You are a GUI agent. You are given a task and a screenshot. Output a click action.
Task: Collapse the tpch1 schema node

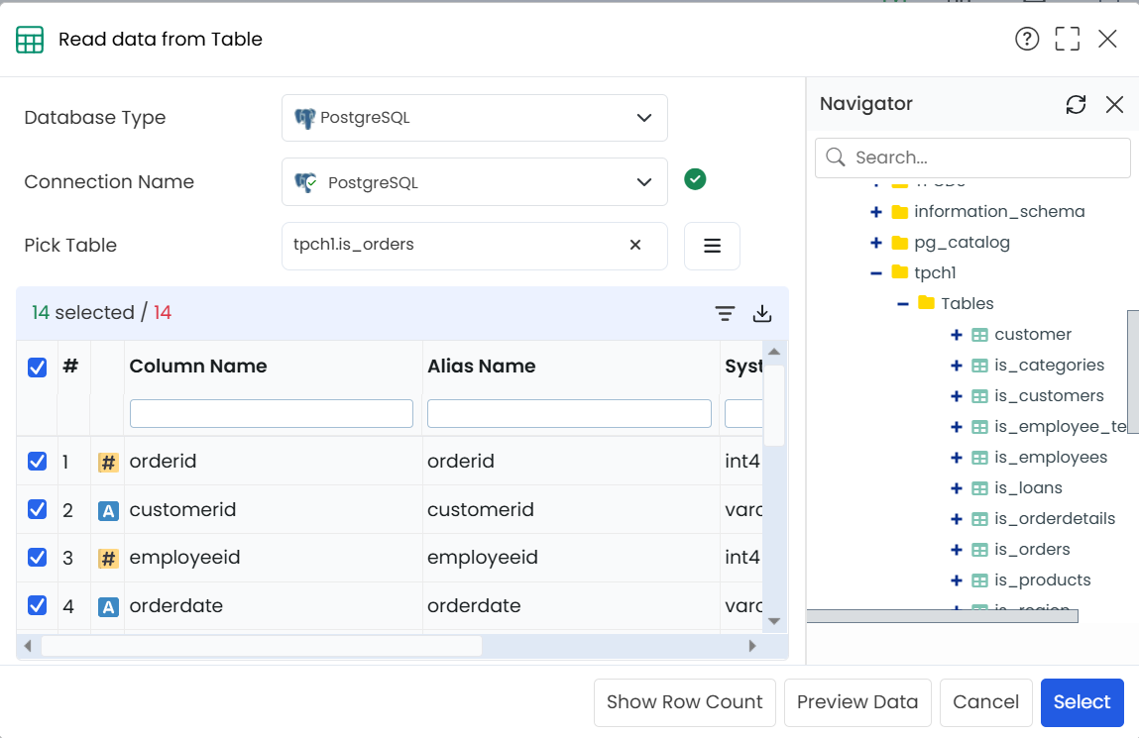(x=876, y=273)
